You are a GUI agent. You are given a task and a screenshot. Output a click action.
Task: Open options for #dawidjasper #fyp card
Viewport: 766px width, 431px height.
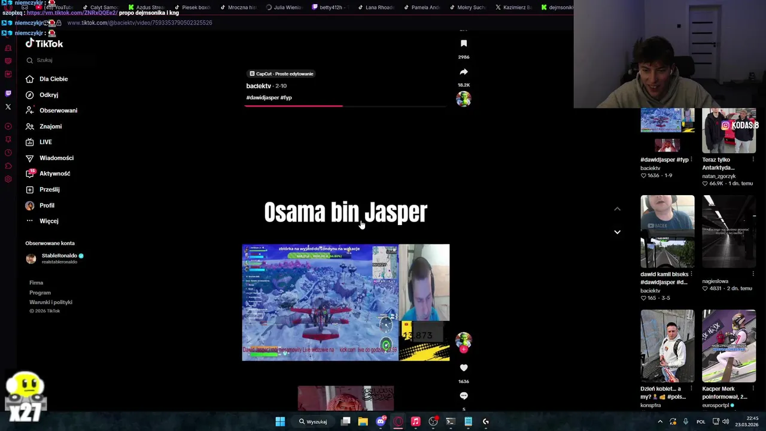click(x=692, y=160)
